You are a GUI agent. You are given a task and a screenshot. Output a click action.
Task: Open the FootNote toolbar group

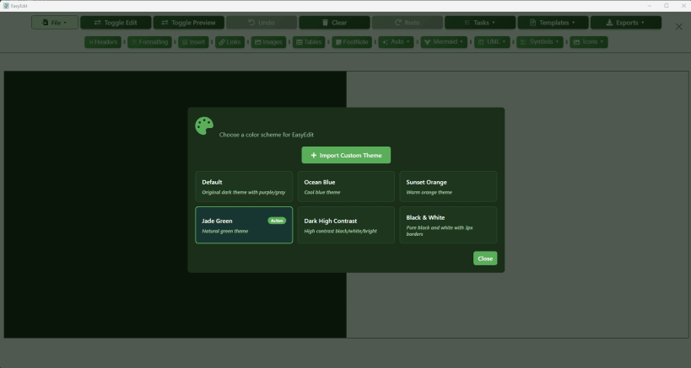(352, 42)
